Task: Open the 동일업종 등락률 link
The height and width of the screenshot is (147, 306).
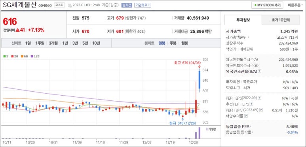Action: (239, 133)
